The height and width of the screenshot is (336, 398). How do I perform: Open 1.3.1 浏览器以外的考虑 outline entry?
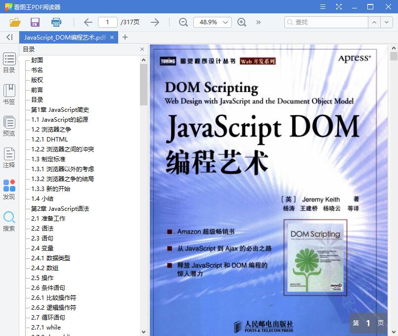click(x=62, y=169)
